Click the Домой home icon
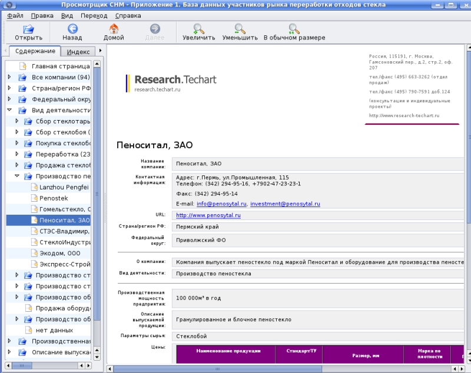The image size is (471, 373). click(x=114, y=29)
